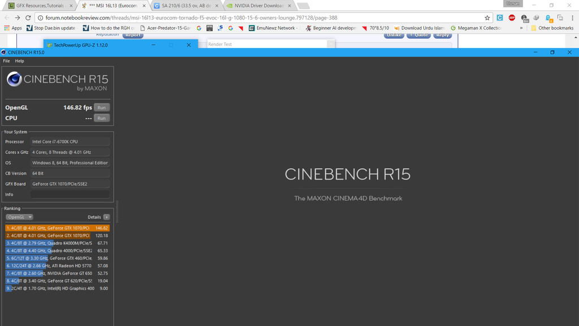
Task: Open Megaman X Collection bookmark
Action: pyautogui.click(x=476, y=28)
